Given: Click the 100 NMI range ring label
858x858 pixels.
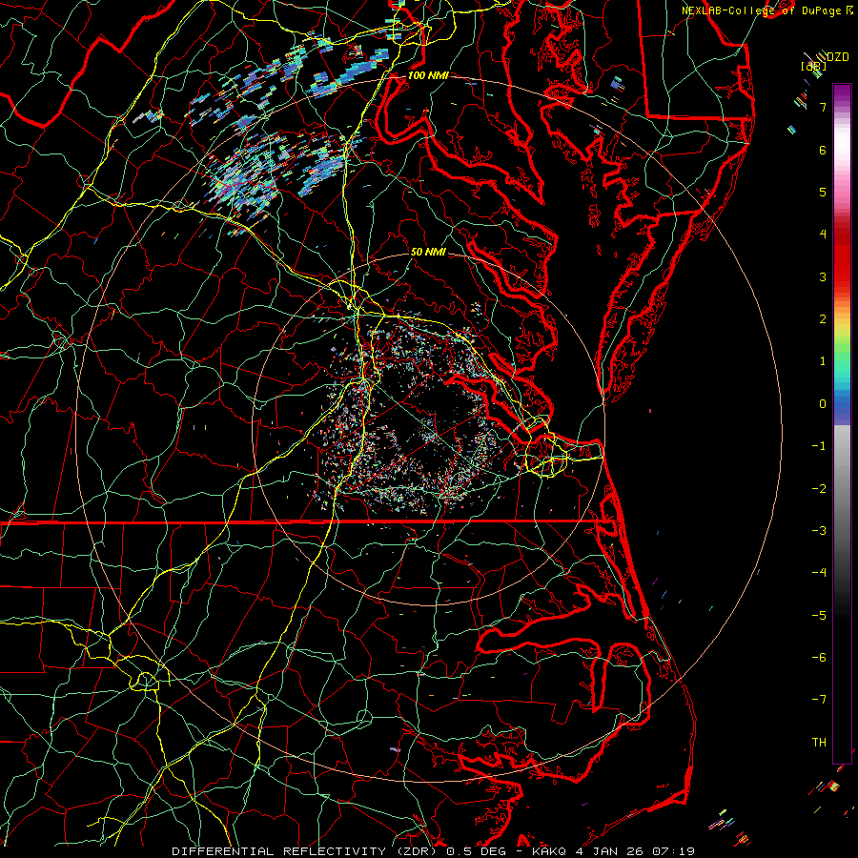Looking at the screenshot, I should pyautogui.click(x=428, y=75).
